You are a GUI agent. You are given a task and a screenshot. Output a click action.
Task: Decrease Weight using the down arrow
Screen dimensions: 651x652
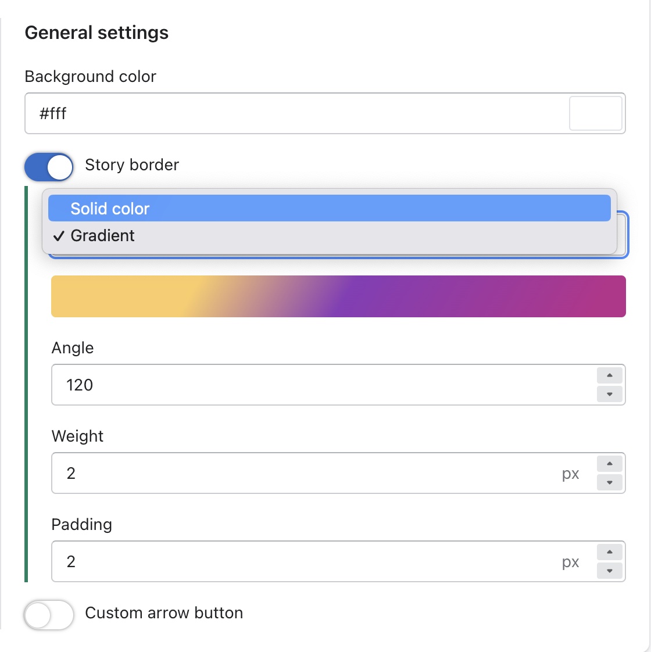pyautogui.click(x=609, y=482)
